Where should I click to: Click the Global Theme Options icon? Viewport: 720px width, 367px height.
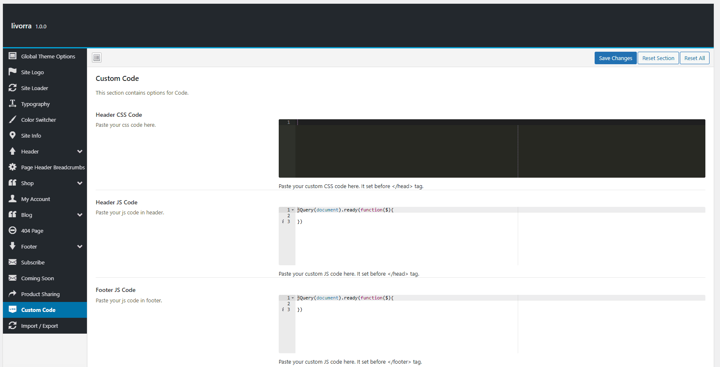tap(13, 56)
